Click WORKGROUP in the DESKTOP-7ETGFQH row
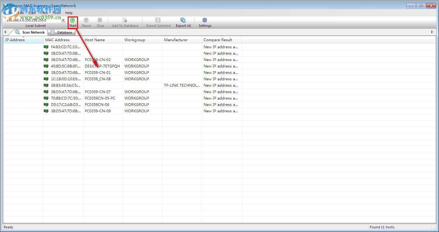The height and width of the screenshot is (232, 439). 137,66
